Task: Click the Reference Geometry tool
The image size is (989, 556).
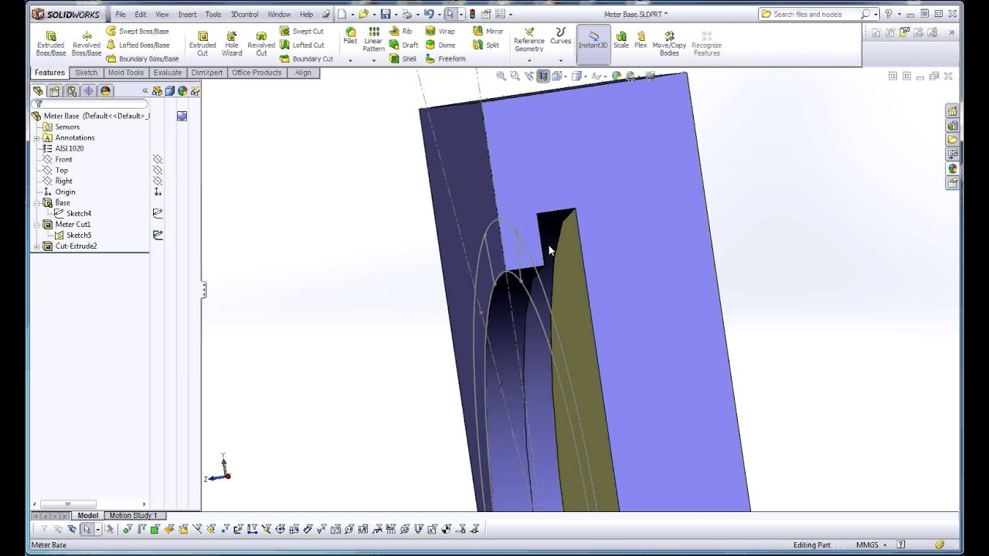Action: [529, 40]
